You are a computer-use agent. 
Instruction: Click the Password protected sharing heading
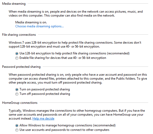pos(21,67)
